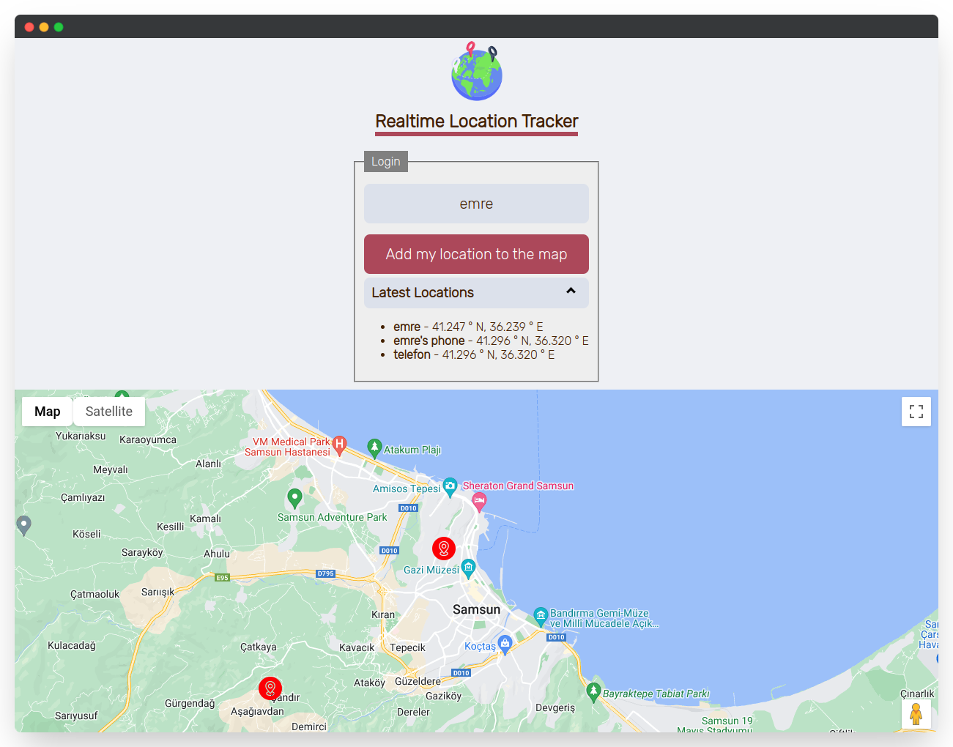The width and height of the screenshot is (953, 747).
Task: Click the Samsun Adventure Park label
Action: (x=333, y=517)
